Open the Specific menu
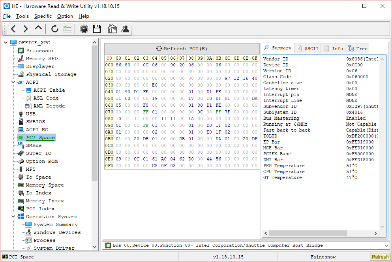This screenshot has height=262, width=392. coord(43,16)
